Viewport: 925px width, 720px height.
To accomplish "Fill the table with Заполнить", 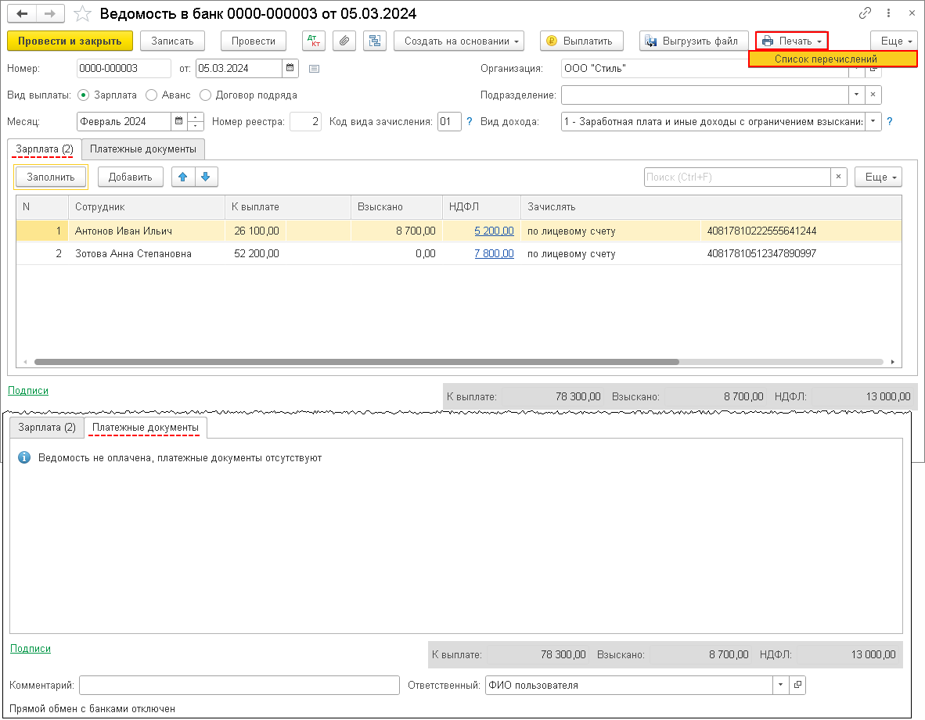I will click(51, 177).
